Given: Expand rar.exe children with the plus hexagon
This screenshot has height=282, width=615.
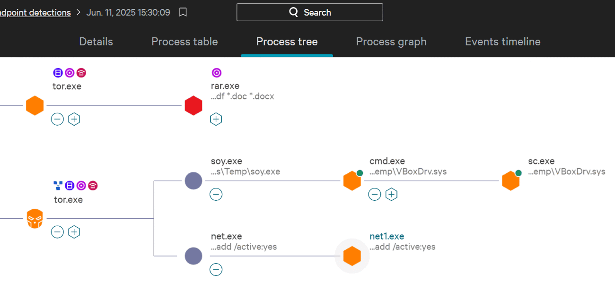Looking at the screenshot, I should [216, 119].
